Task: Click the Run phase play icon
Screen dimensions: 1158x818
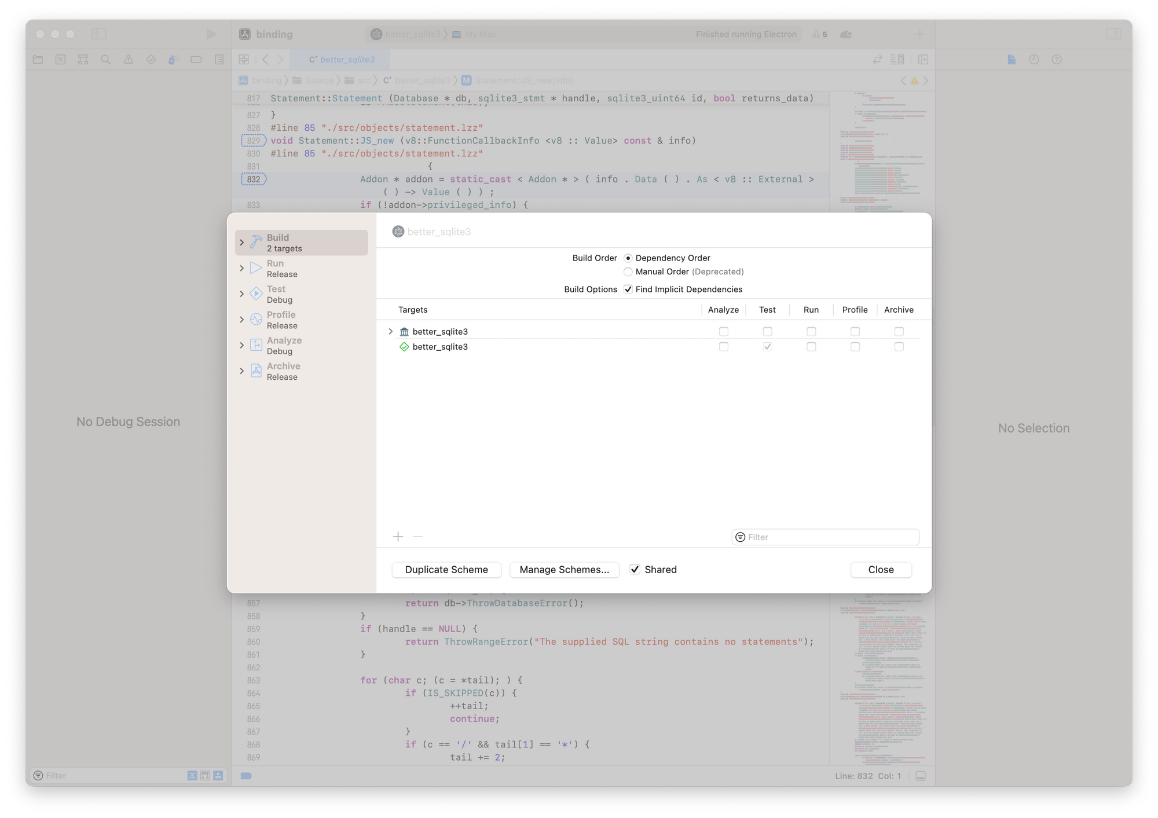Action: (x=256, y=268)
